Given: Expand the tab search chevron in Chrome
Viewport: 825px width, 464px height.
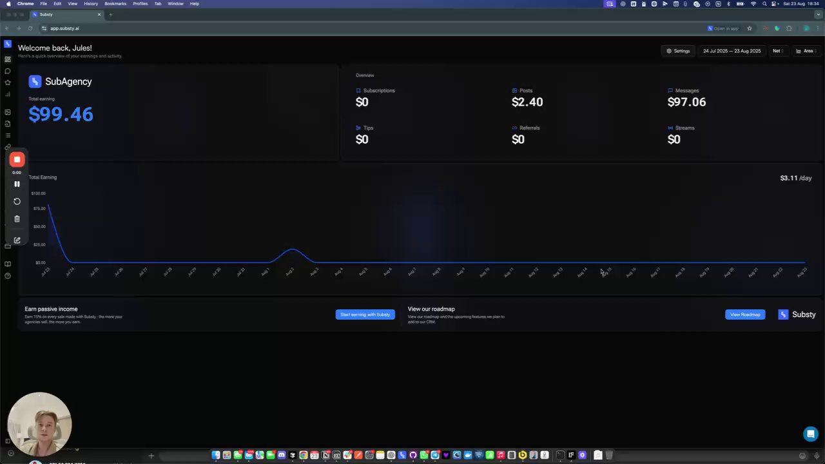Looking at the screenshot, I should 817,14.
